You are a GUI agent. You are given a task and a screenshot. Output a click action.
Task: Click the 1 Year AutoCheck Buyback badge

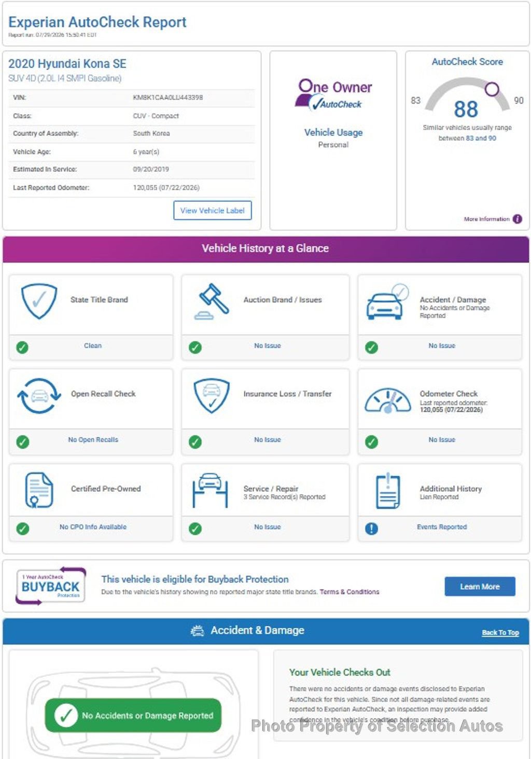click(51, 586)
